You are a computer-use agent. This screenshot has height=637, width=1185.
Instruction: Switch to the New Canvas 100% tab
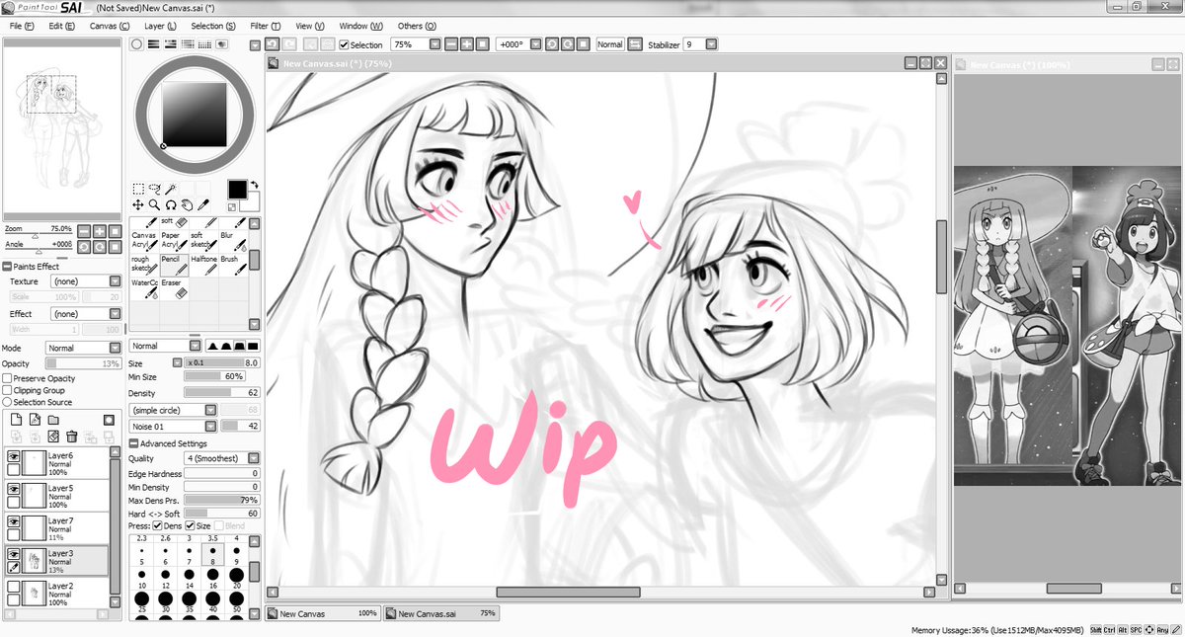[323, 613]
